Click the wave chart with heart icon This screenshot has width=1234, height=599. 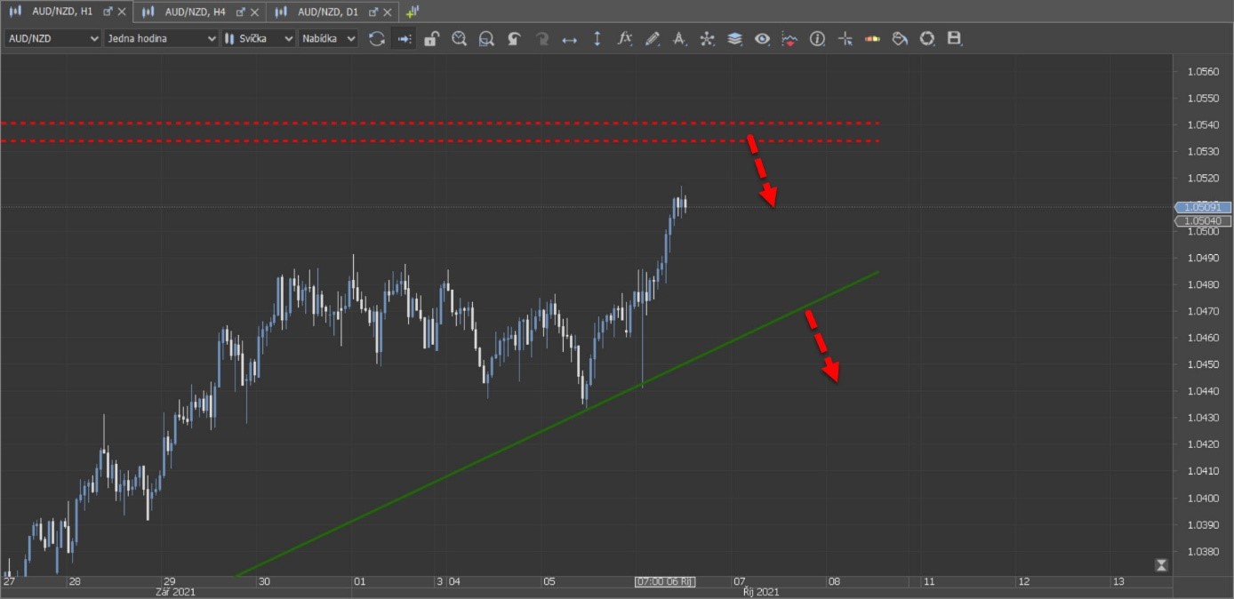789,39
